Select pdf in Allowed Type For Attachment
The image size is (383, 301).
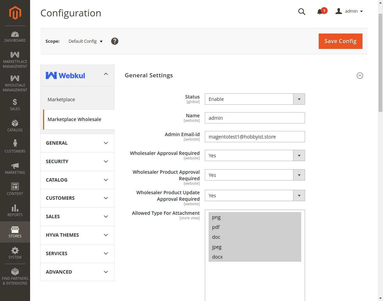(x=216, y=227)
